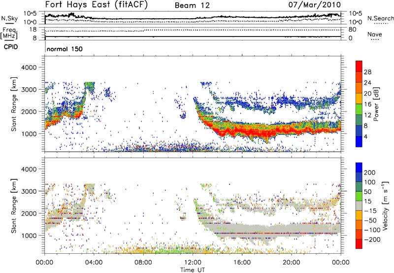Click the date "07/Mar/2010"
The height and width of the screenshot is (273, 394).
pos(315,5)
